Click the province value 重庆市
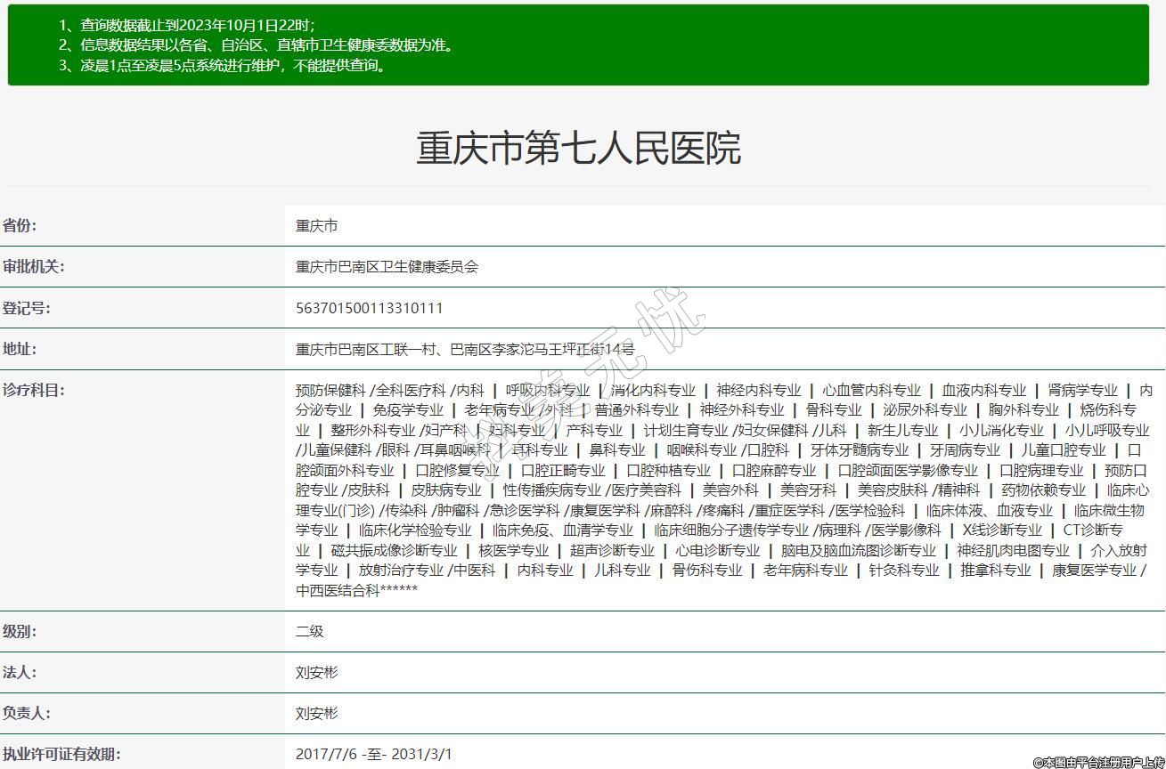Viewport: 1166px width, 769px height. click(316, 226)
